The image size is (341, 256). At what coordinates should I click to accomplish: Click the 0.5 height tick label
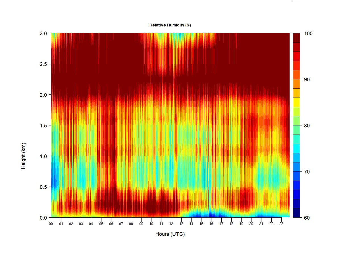point(44,187)
